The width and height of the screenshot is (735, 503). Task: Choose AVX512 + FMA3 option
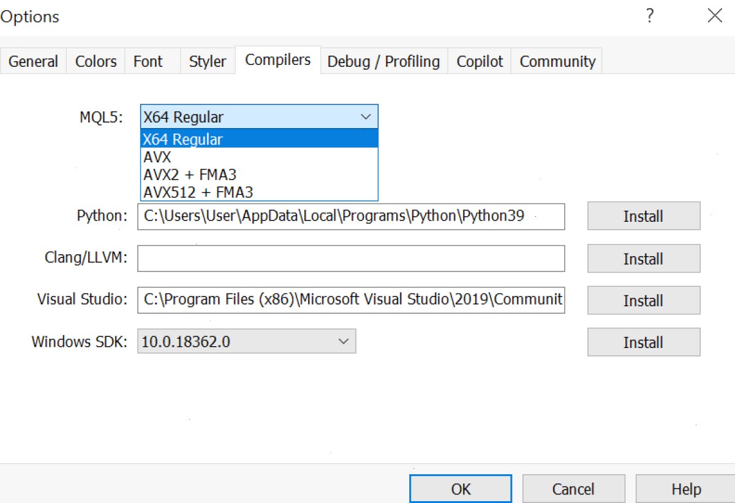[x=259, y=192]
